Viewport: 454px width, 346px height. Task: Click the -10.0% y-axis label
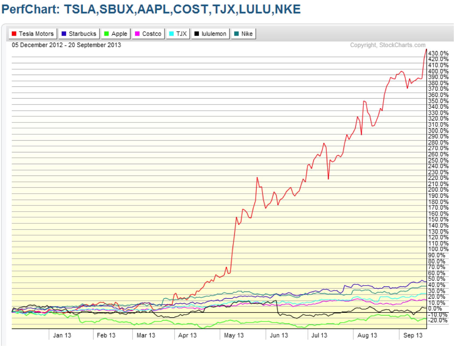point(438,315)
